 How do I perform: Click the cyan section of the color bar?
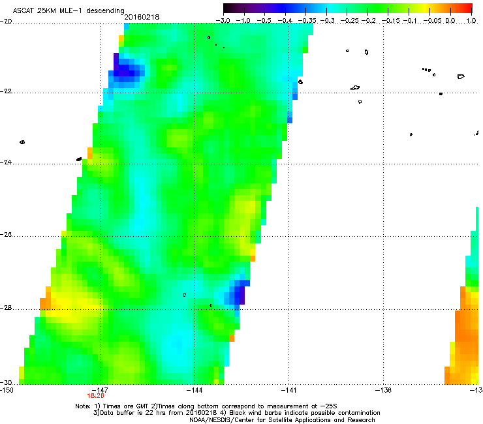[x=331, y=8]
